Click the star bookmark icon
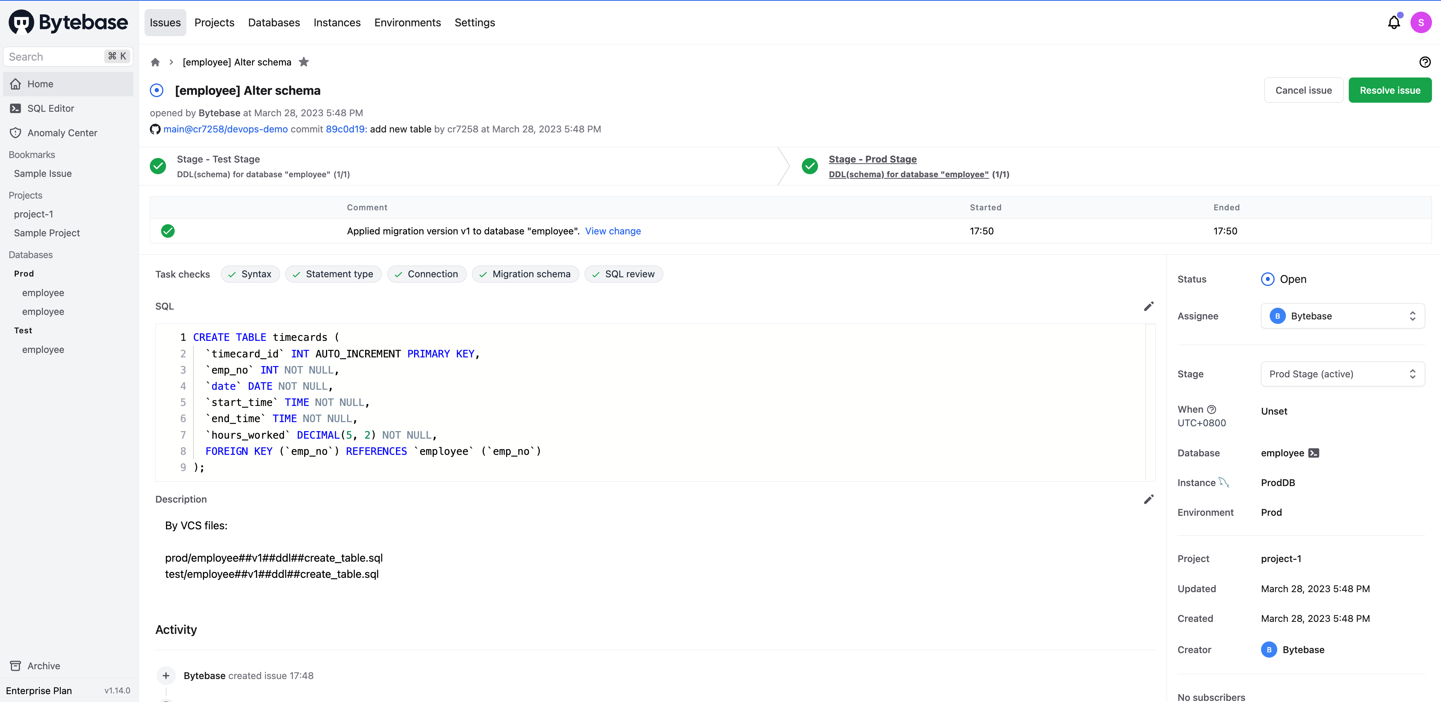The height and width of the screenshot is (702, 1441). [x=304, y=62]
